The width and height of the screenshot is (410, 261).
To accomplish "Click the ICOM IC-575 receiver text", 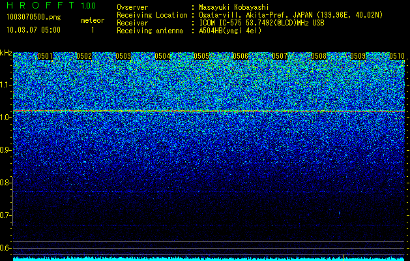I will pos(261,23).
